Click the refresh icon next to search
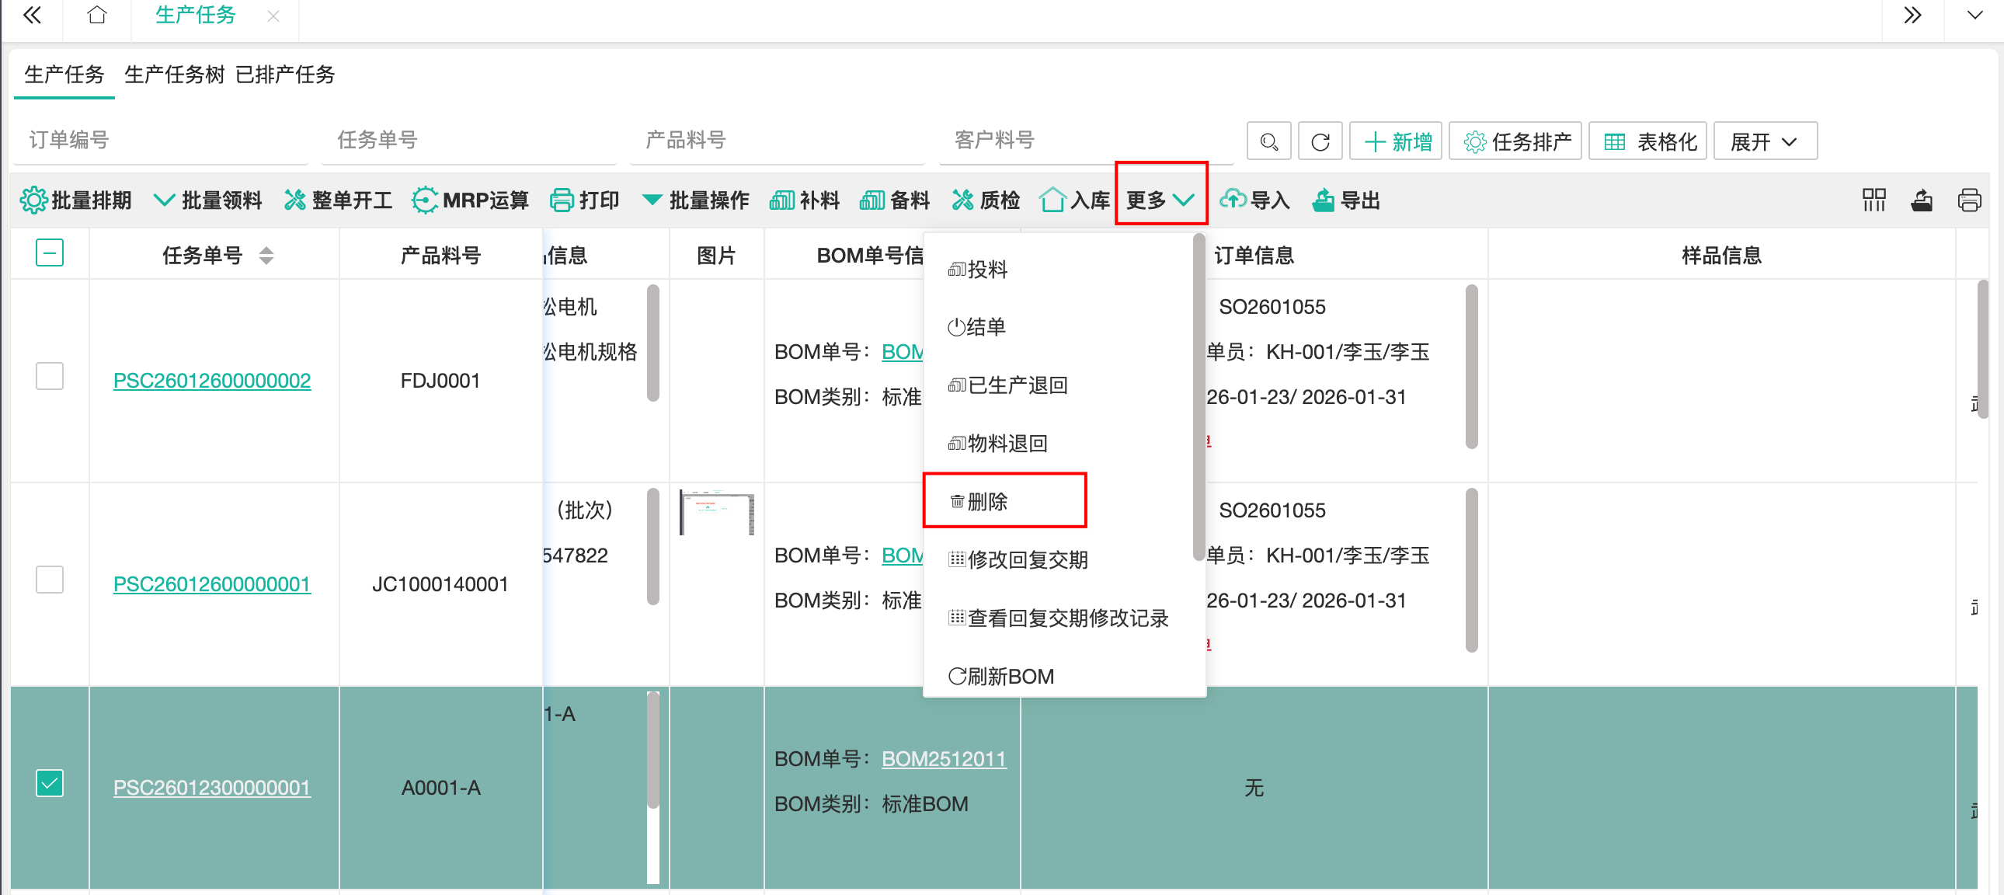 (x=1320, y=141)
